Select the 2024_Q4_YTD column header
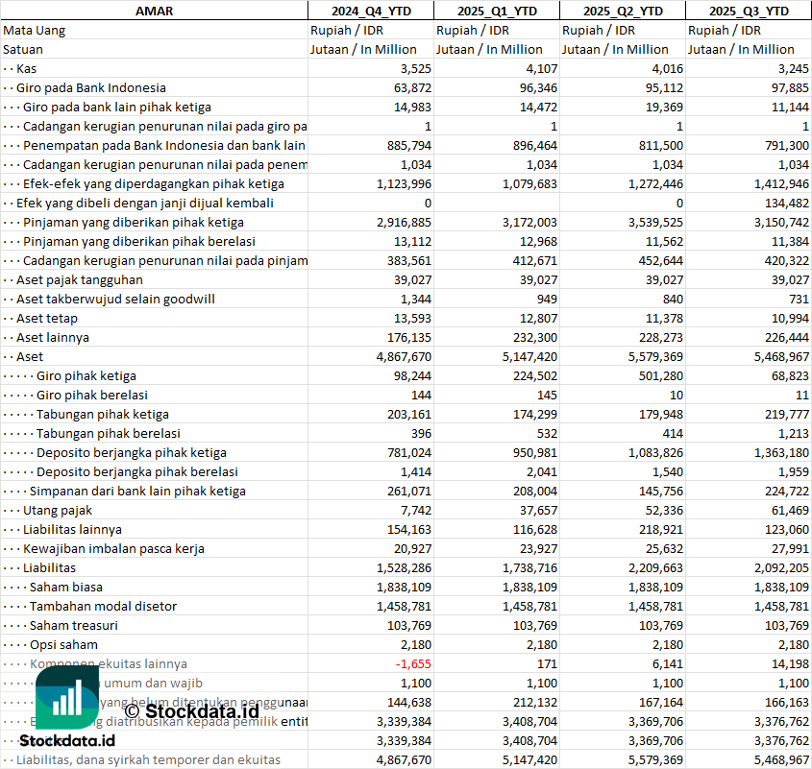Image resolution: width=812 pixels, height=769 pixels. click(371, 11)
